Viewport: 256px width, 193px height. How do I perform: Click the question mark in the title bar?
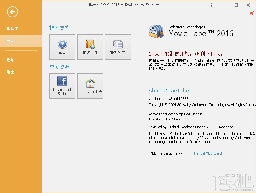pyautogui.click(x=211, y=5)
